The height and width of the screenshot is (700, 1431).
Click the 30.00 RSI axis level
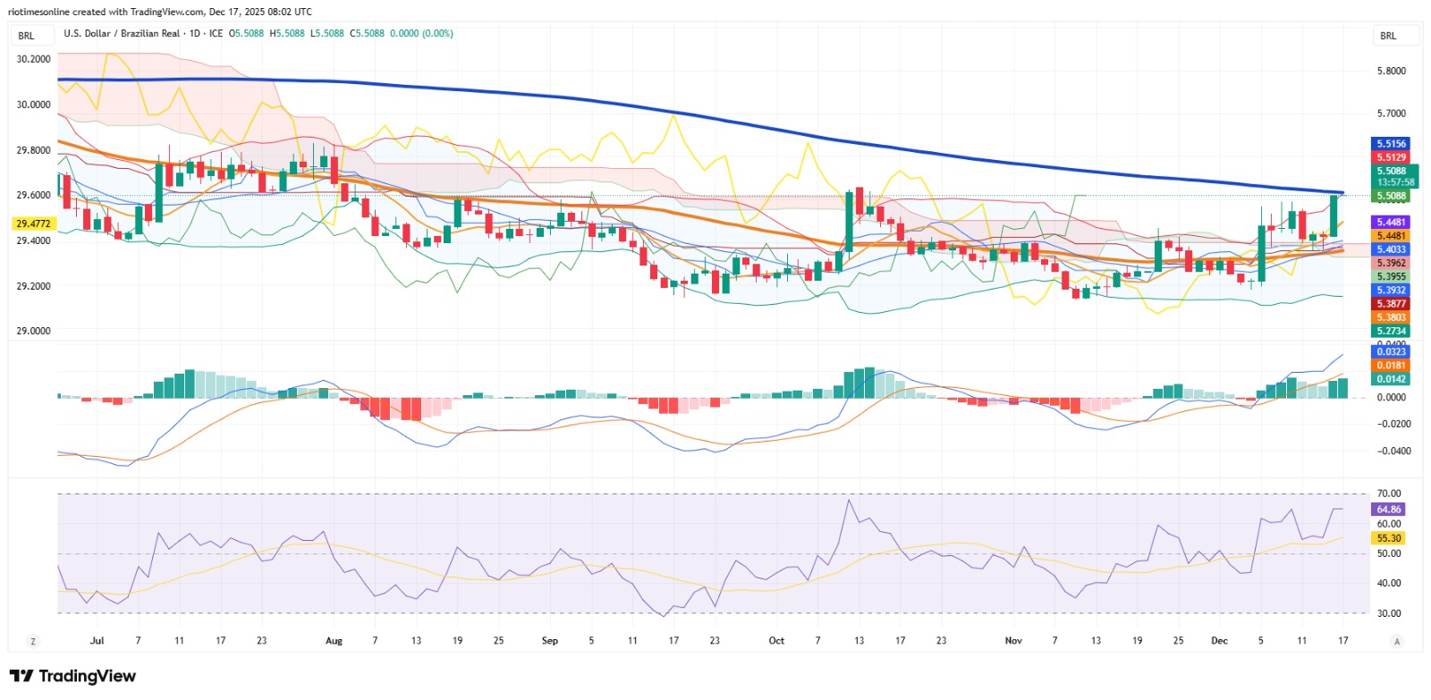pos(1389,613)
